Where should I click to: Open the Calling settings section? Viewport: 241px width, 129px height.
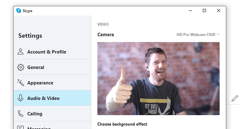52,114
